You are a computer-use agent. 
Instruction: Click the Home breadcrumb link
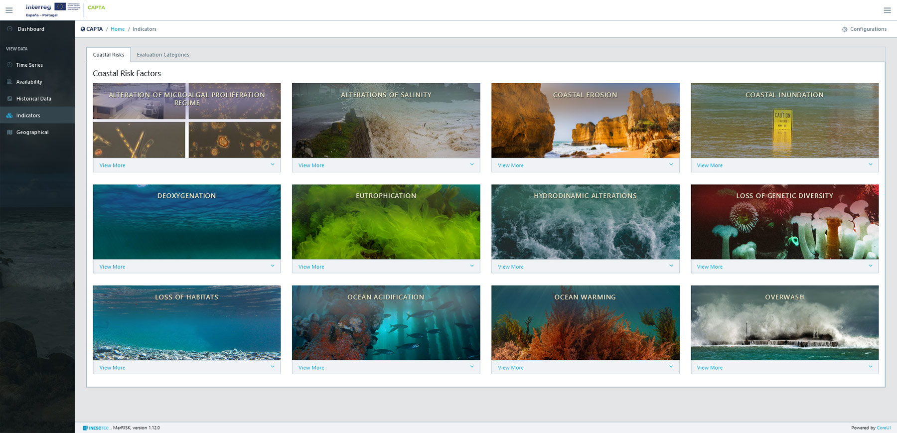coord(118,29)
